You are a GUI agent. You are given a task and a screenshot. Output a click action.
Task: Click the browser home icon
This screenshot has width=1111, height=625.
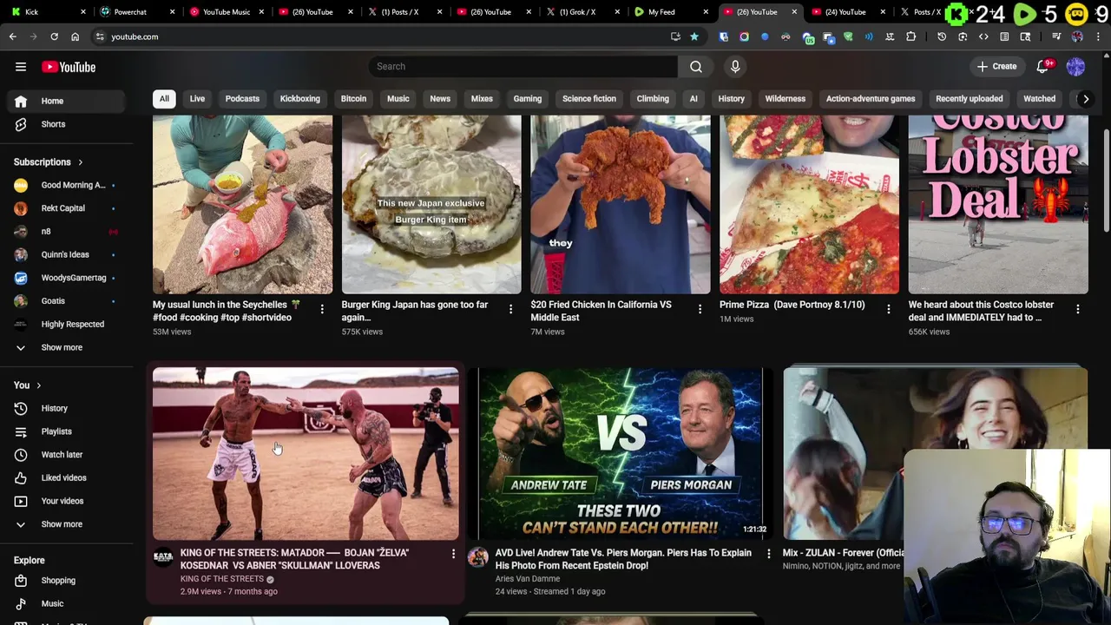click(x=75, y=36)
